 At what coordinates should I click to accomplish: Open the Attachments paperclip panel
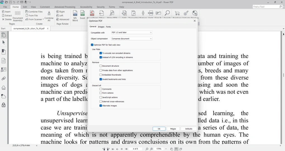[x=4, y=79]
